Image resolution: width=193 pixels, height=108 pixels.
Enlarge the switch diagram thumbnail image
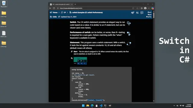tap(80, 61)
